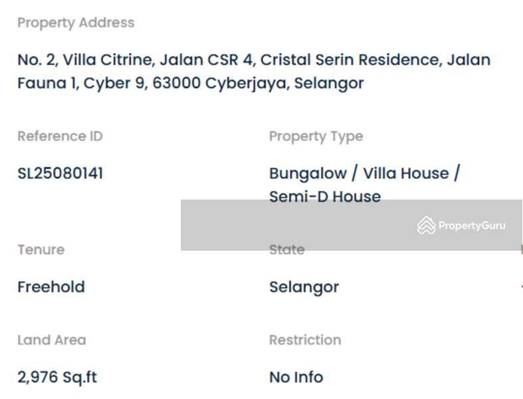Click the Tenure label
The height and width of the screenshot is (399, 523).
pyautogui.click(x=41, y=250)
